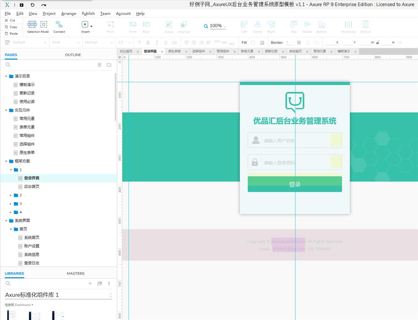This screenshot has height=320, width=418.
Task: Open the Arrange menu
Action: (x=69, y=13)
